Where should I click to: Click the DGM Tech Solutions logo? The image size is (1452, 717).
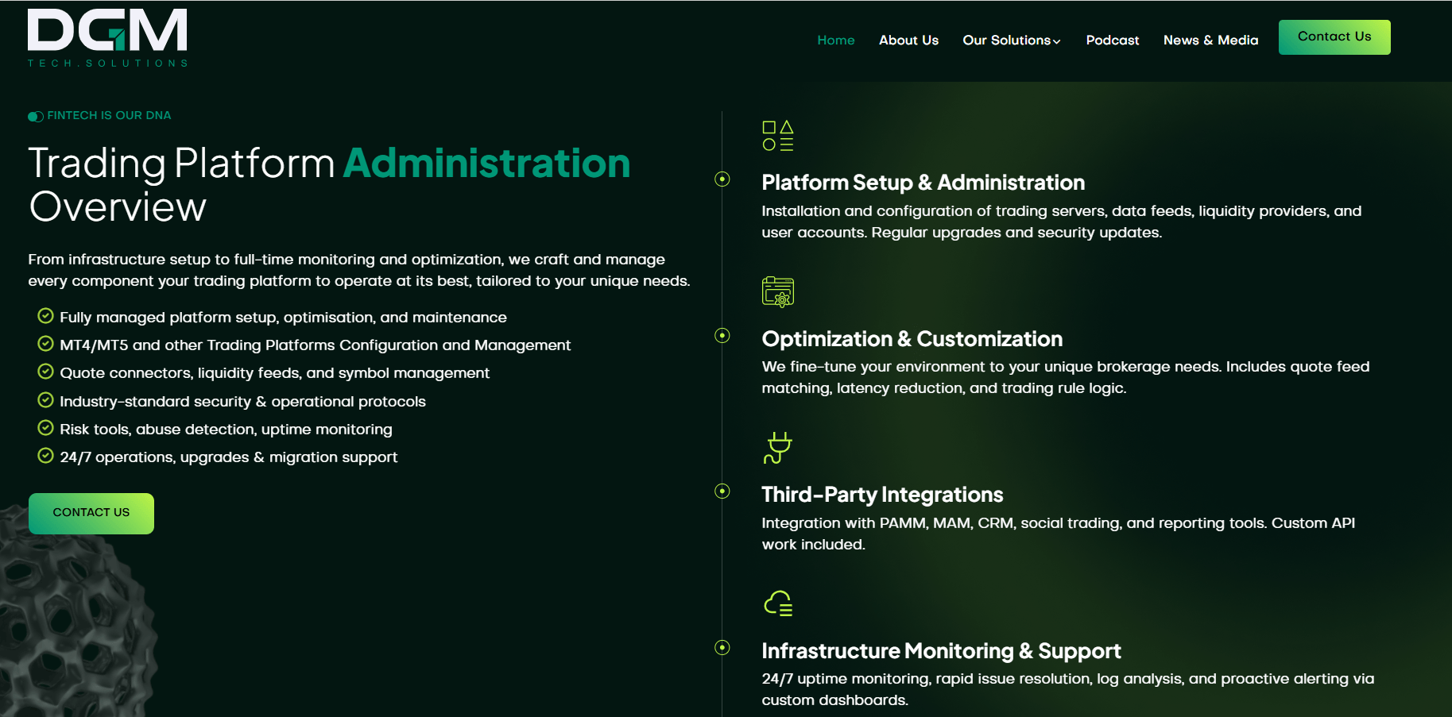(x=108, y=38)
